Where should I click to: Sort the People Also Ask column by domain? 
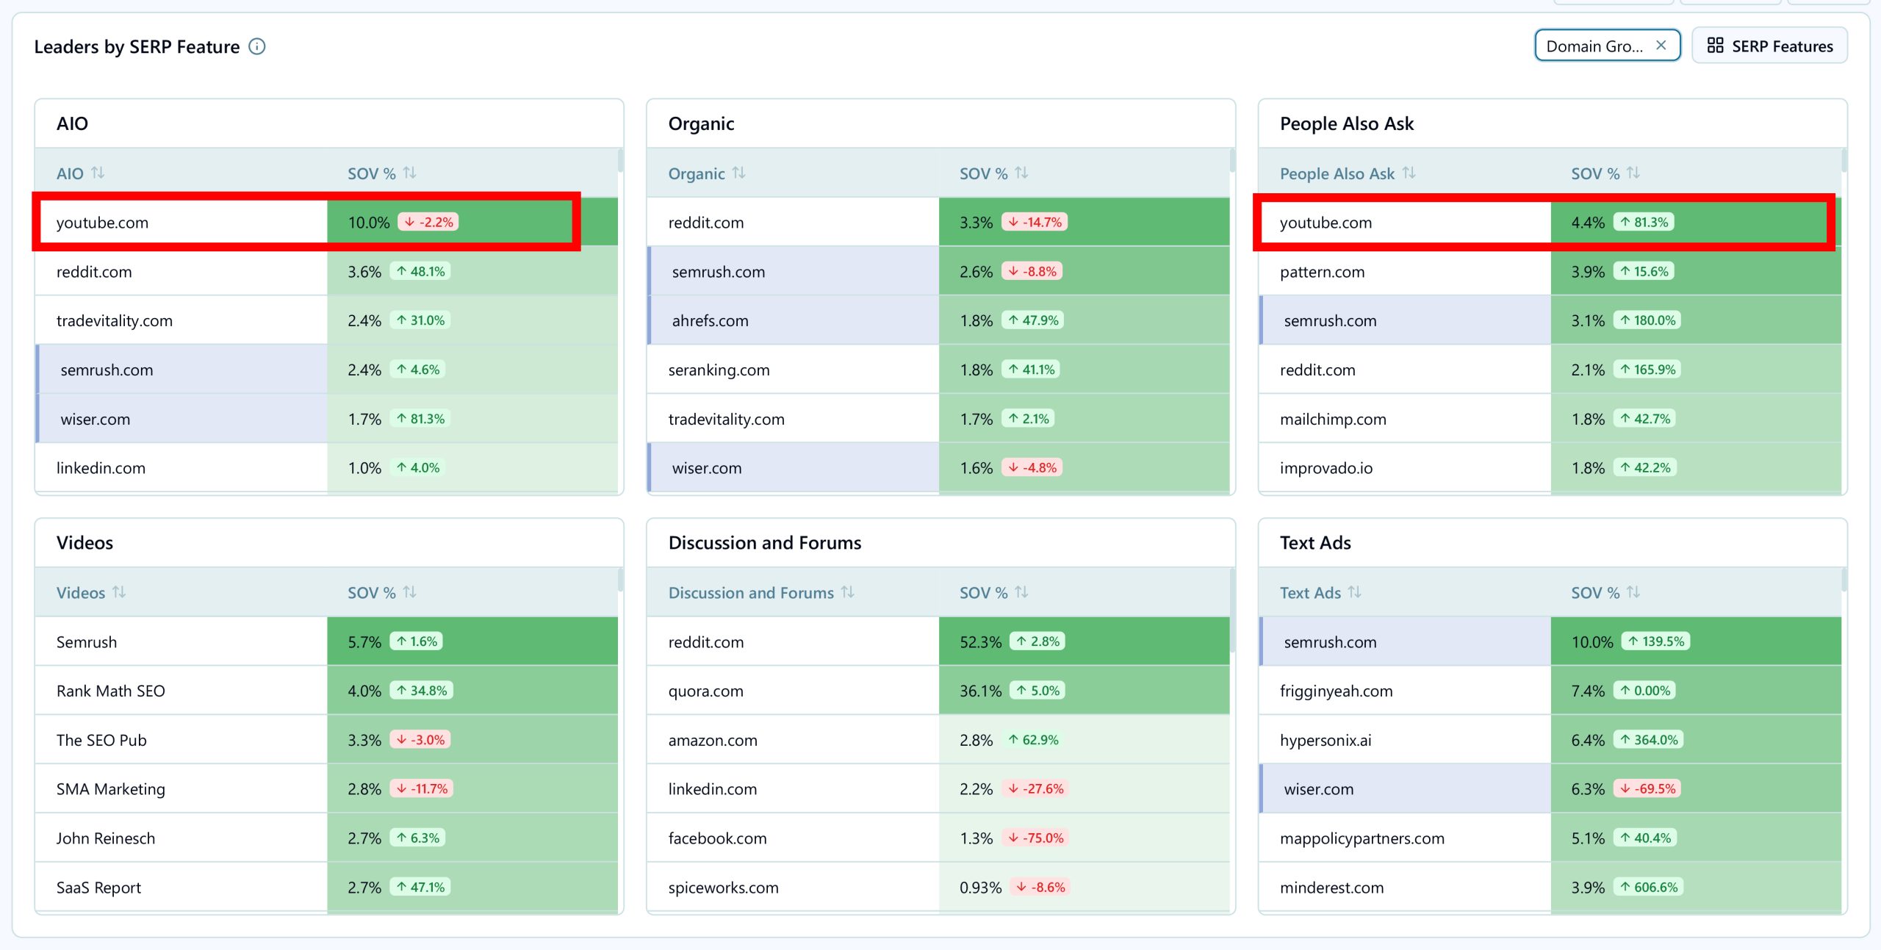coord(1409,173)
